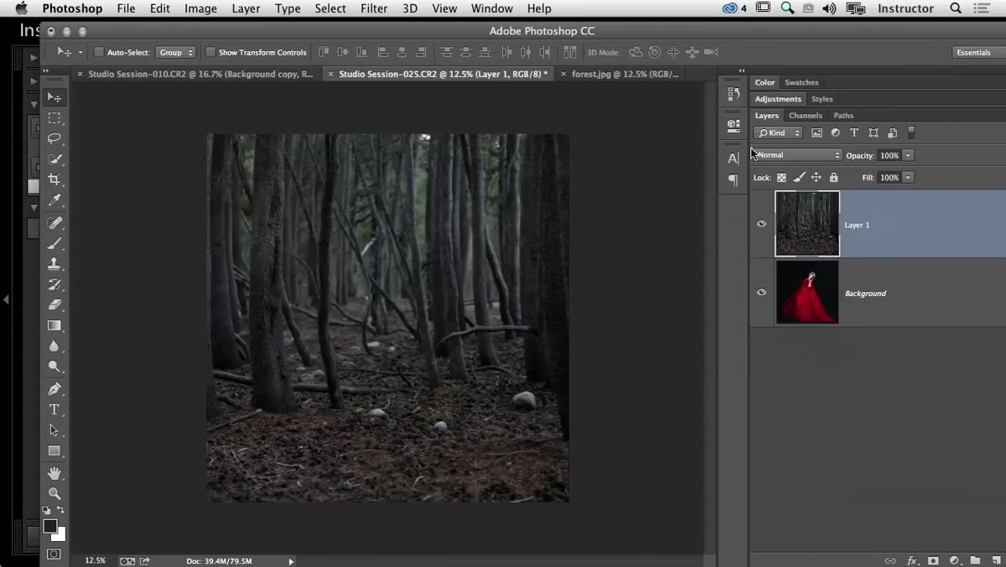Open the Paragraph panel icon
Image resolution: width=1006 pixels, height=567 pixels.
pyautogui.click(x=734, y=179)
